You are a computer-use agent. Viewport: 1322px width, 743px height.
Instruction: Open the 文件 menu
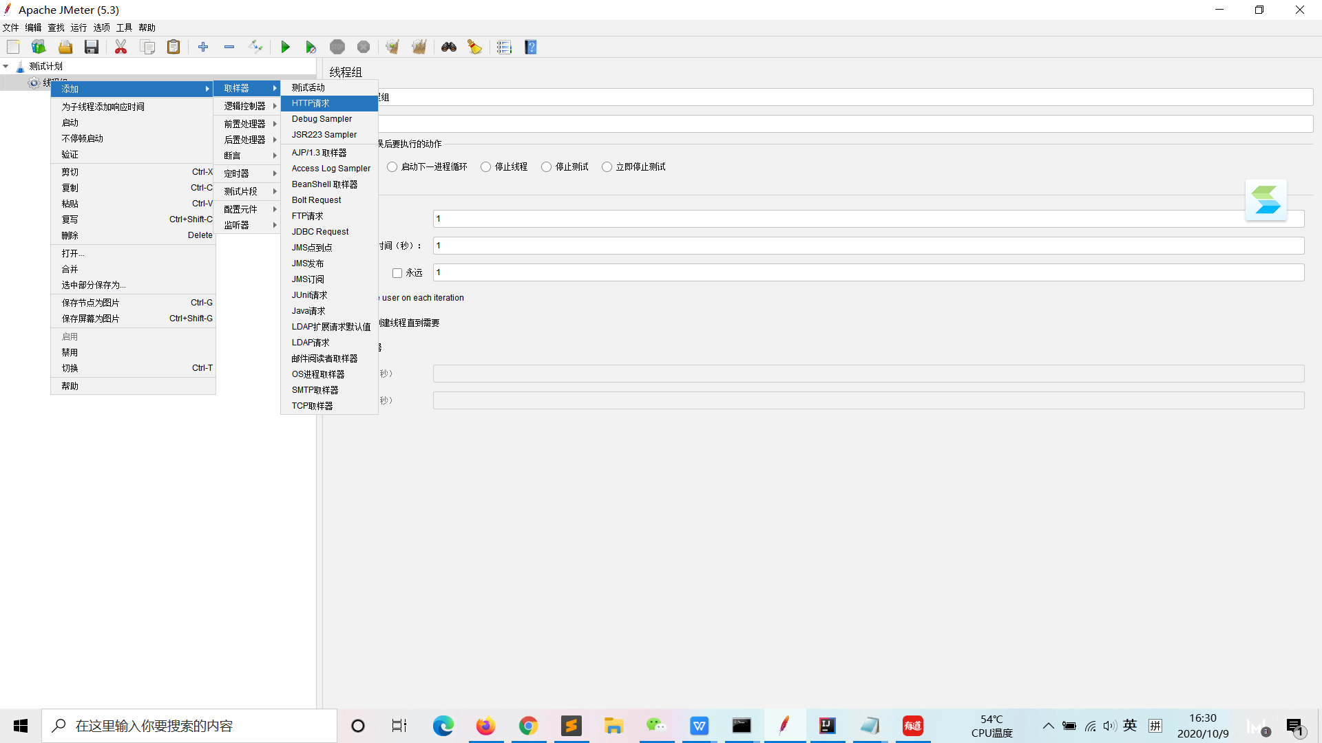coord(11,28)
